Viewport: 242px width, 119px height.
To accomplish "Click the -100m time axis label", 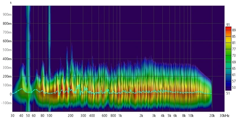I will (x=6, y=103).
